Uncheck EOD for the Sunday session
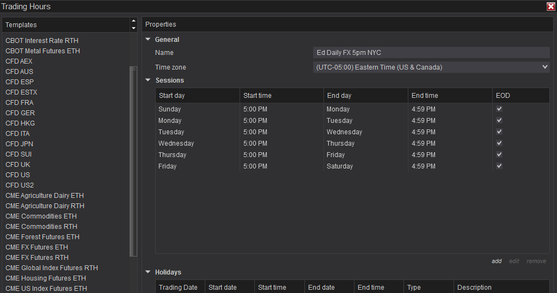Image resolution: width=557 pixels, height=293 pixels. point(499,109)
